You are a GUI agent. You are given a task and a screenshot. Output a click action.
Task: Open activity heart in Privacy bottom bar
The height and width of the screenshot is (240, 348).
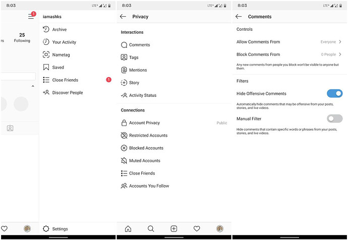coord(197,229)
